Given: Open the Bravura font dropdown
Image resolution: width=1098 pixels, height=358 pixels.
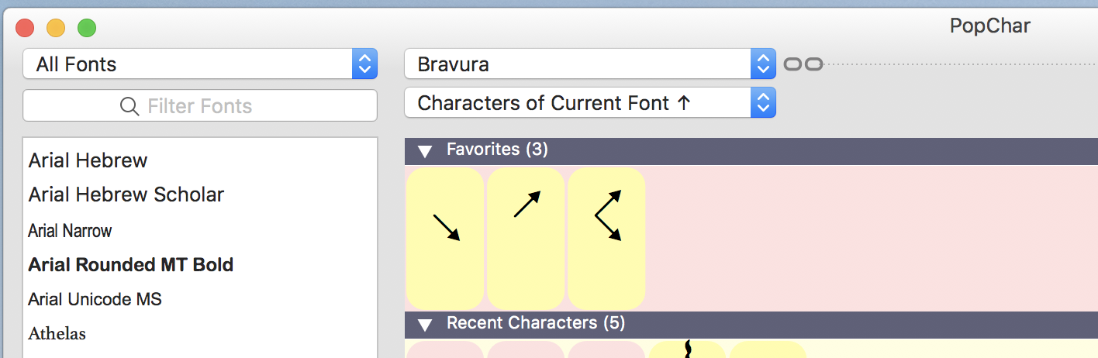Looking at the screenshot, I should click(x=589, y=64).
